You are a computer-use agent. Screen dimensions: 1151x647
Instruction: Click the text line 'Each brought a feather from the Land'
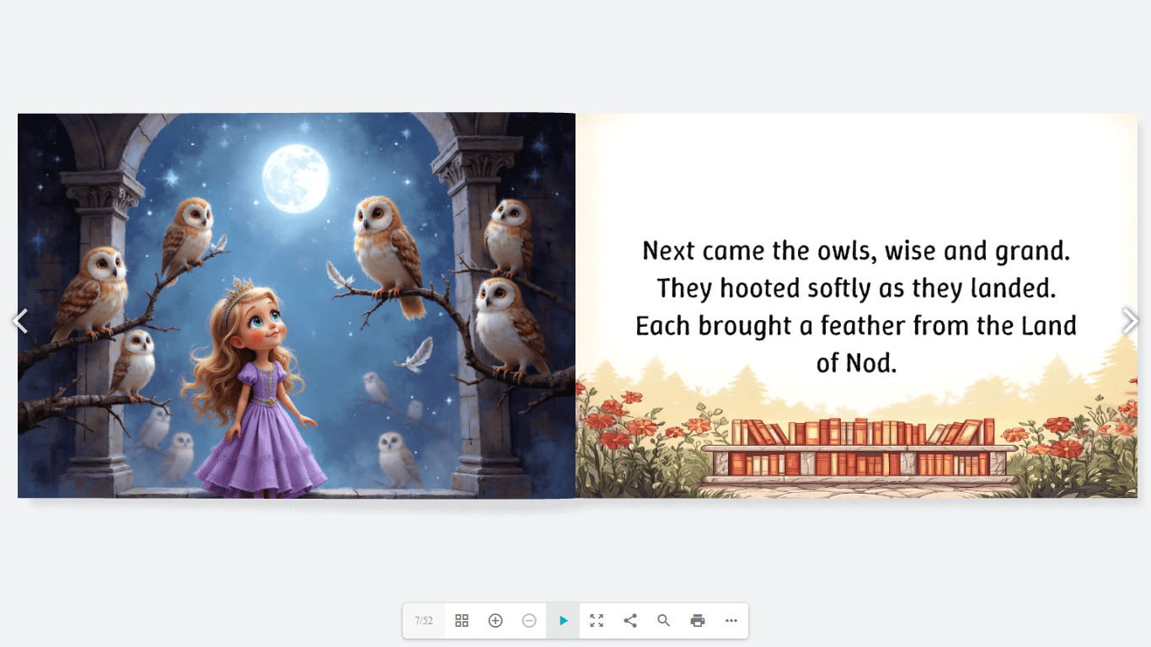[856, 325]
